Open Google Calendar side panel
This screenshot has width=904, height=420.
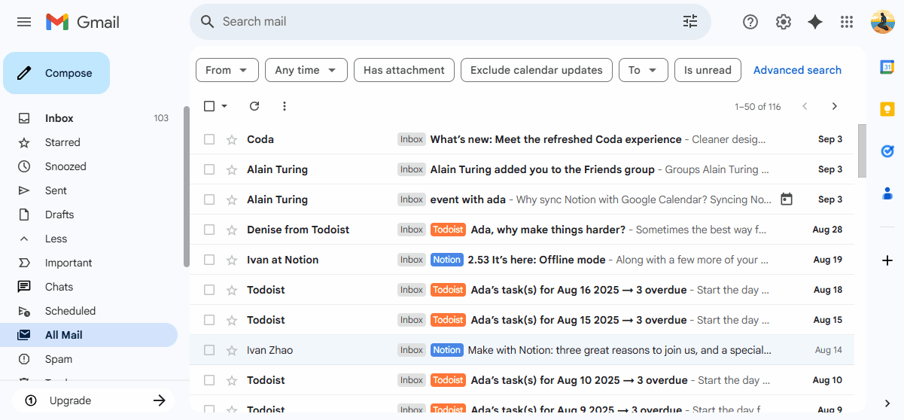887,67
